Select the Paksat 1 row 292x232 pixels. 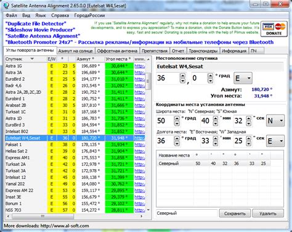tap(75, 144)
